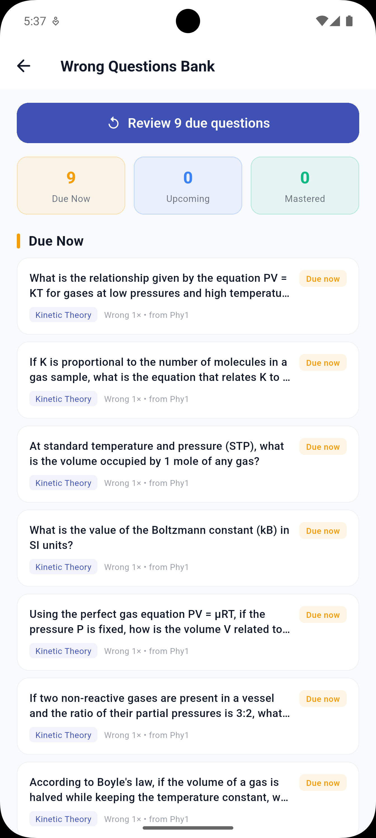
Task: Tap the back arrow to leave Wrong Questions Bank
Action: tap(23, 66)
